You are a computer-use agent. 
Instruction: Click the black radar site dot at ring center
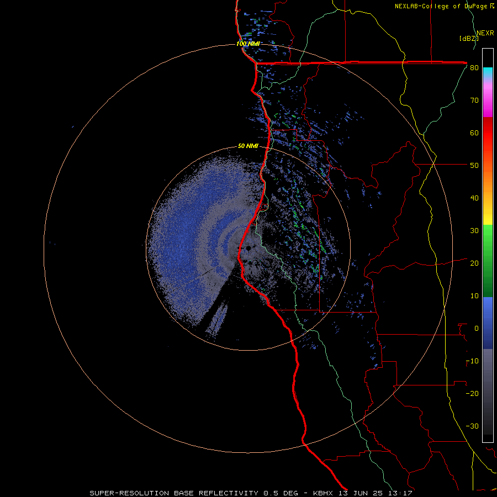[x=249, y=248]
